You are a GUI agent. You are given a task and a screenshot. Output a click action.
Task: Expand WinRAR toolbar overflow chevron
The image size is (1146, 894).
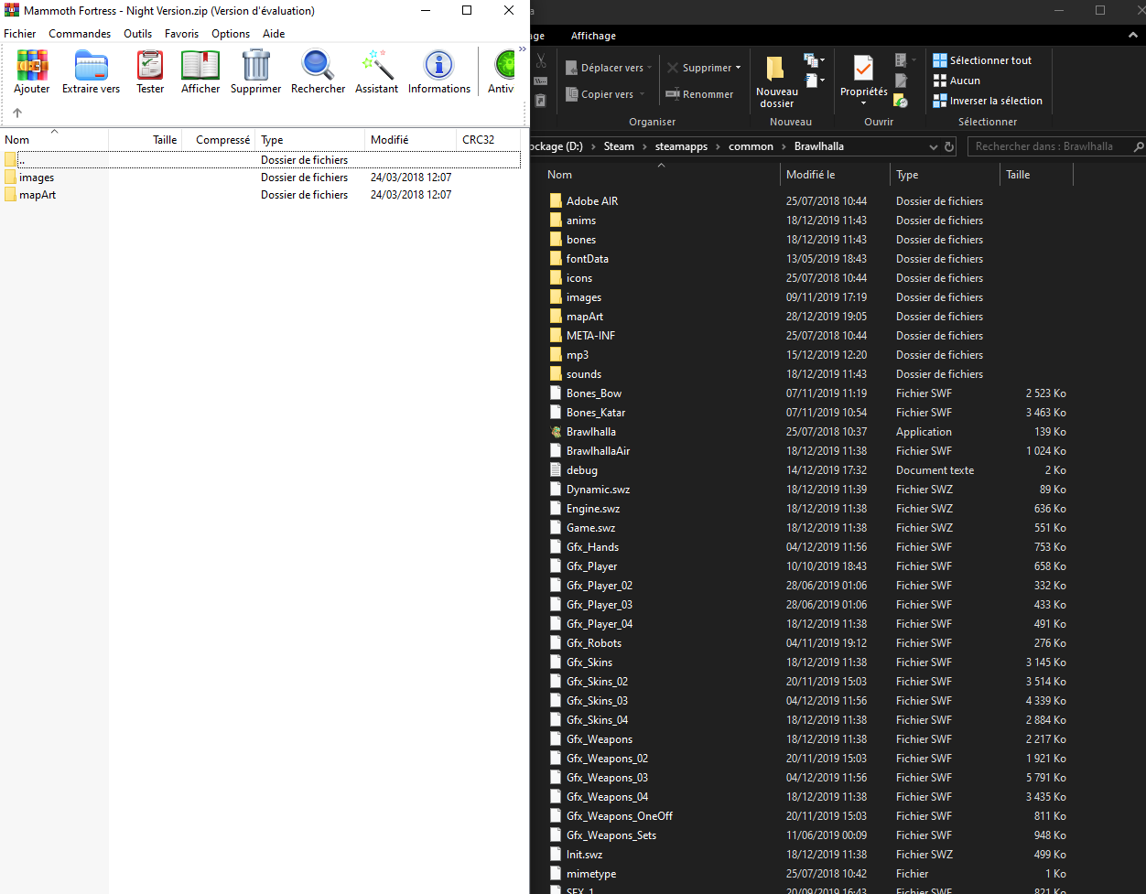pos(523,49)
